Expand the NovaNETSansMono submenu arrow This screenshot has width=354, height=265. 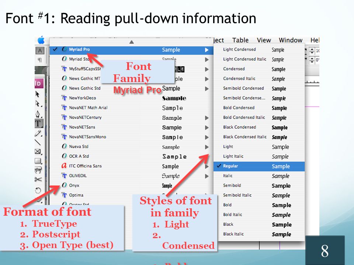coord(206,137)
